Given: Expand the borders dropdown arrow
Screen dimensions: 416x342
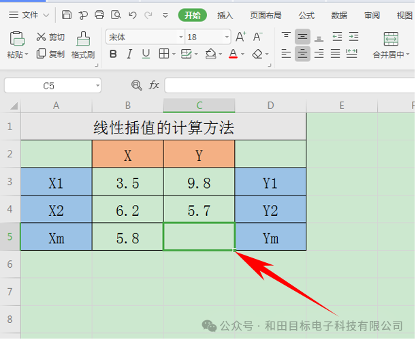Looking at the screenshot, I should [x=174, y=55].
